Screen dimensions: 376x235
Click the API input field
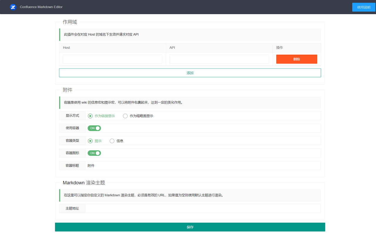[x=219, y=59]
